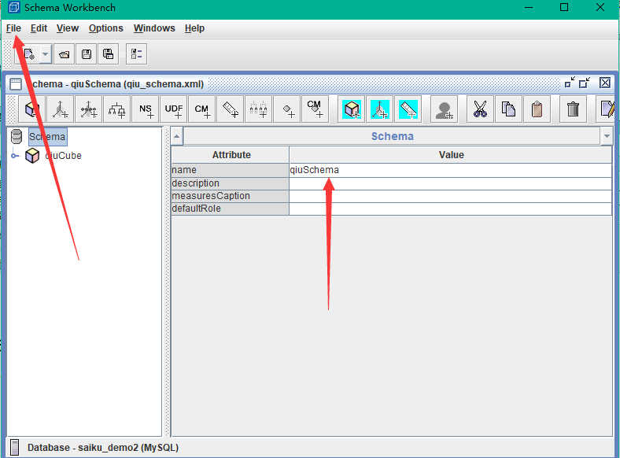Click the Database saiku_demo2 status bar text
This screenshot has height=458, width=620.
point(103,448)
